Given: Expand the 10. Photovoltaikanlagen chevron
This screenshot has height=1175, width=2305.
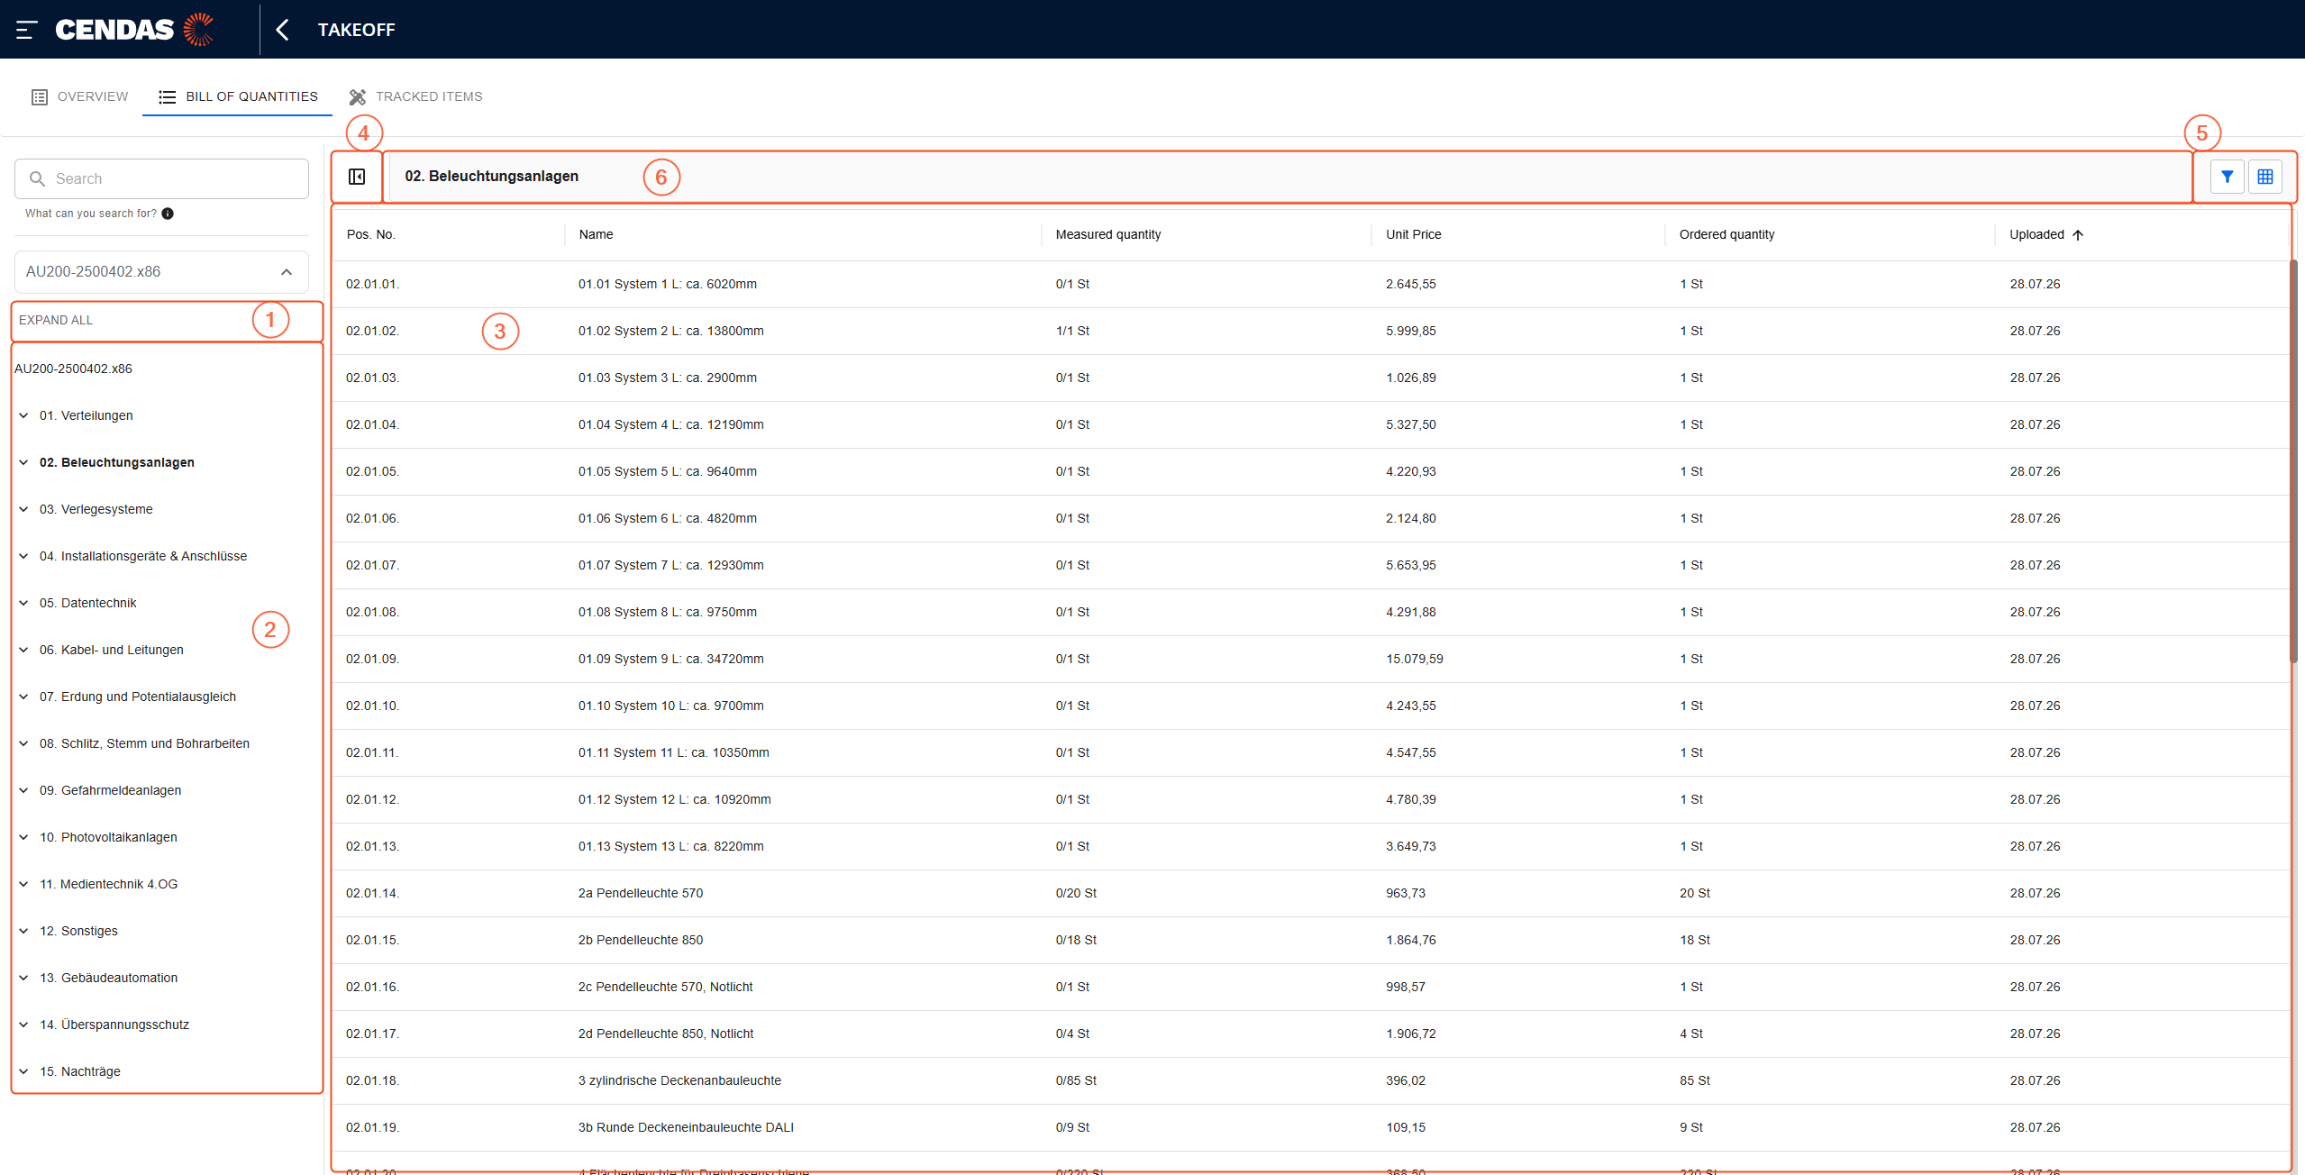Looking at the screenshot, I should click(23, 837).
